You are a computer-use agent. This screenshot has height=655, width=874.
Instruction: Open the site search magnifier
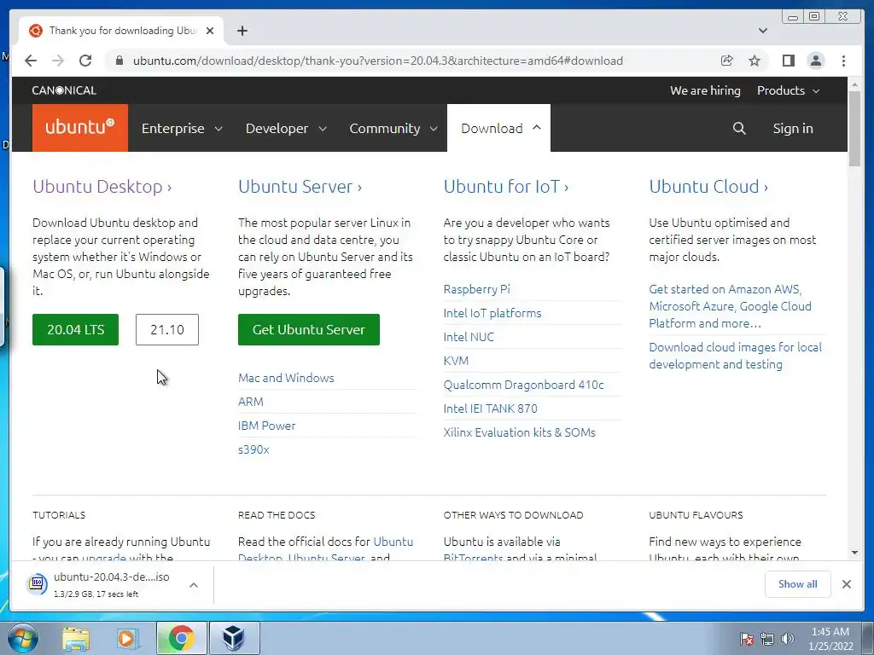pos(739,128)
